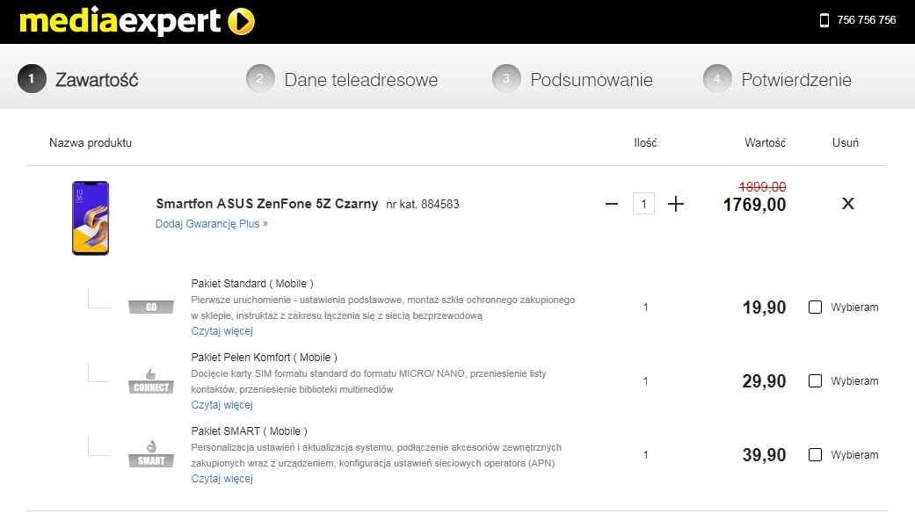
Task: Open the Zawartość step label
Action: tap(97, 80)
